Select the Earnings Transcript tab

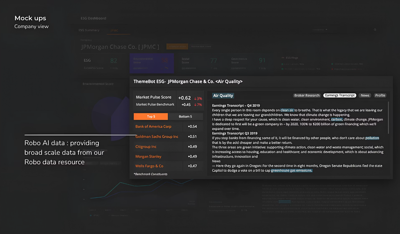point(340,96)
